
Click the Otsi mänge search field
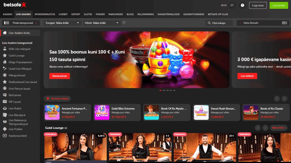(219, 23)
